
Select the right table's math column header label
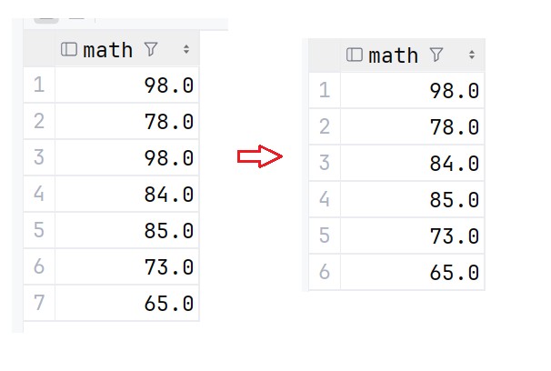[394, 55]
